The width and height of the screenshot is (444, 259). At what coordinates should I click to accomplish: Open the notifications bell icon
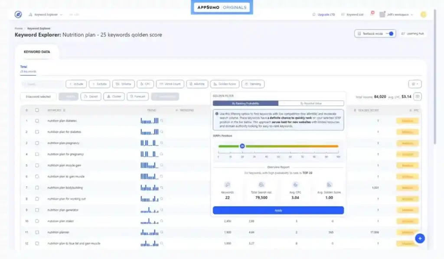pyautogui.click(x=371, y=14)
